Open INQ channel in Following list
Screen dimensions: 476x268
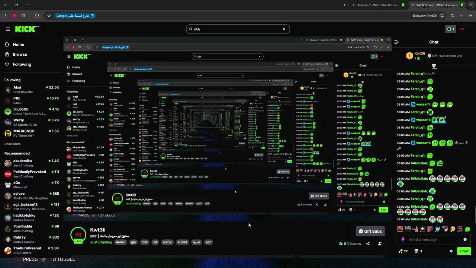click(32, 100)
